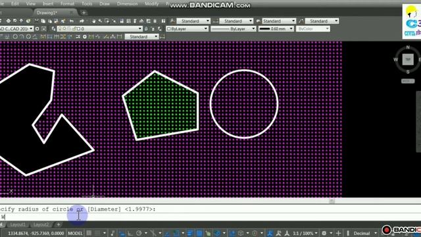The height and width of the screenshot is (237, 421).
Task: Switch to the Layout2 tab
Action: [x=41, y=224]
